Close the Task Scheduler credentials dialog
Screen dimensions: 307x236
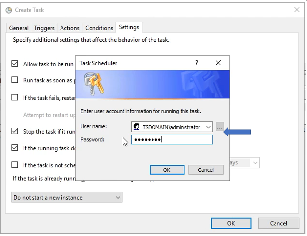pos(218,63)
